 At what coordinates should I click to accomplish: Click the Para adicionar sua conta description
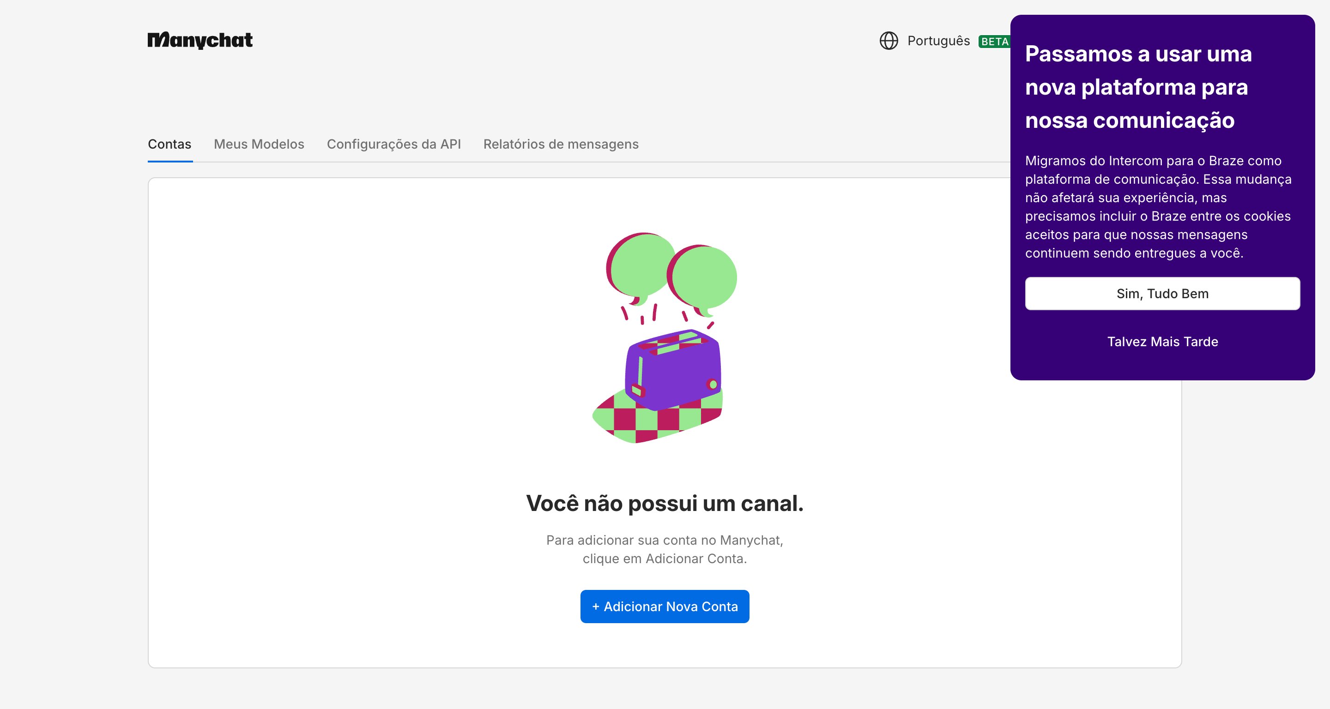click(x=665, y=549)
